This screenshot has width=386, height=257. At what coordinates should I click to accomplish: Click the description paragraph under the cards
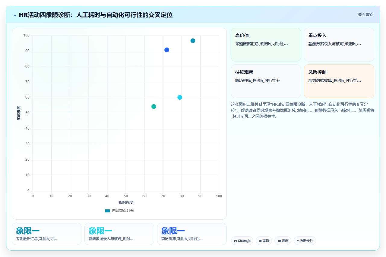302,110
